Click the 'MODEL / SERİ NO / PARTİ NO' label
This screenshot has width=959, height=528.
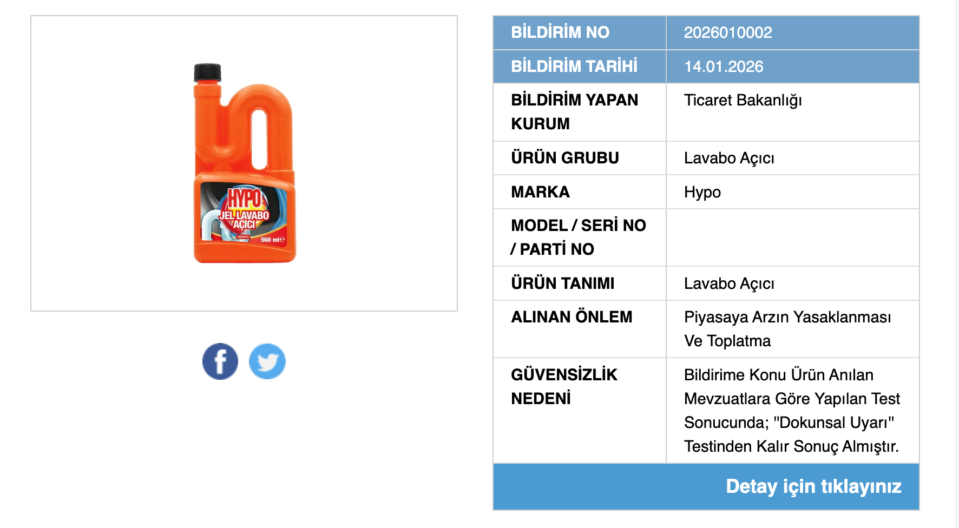pyautogui.click(x=578, y=237)
